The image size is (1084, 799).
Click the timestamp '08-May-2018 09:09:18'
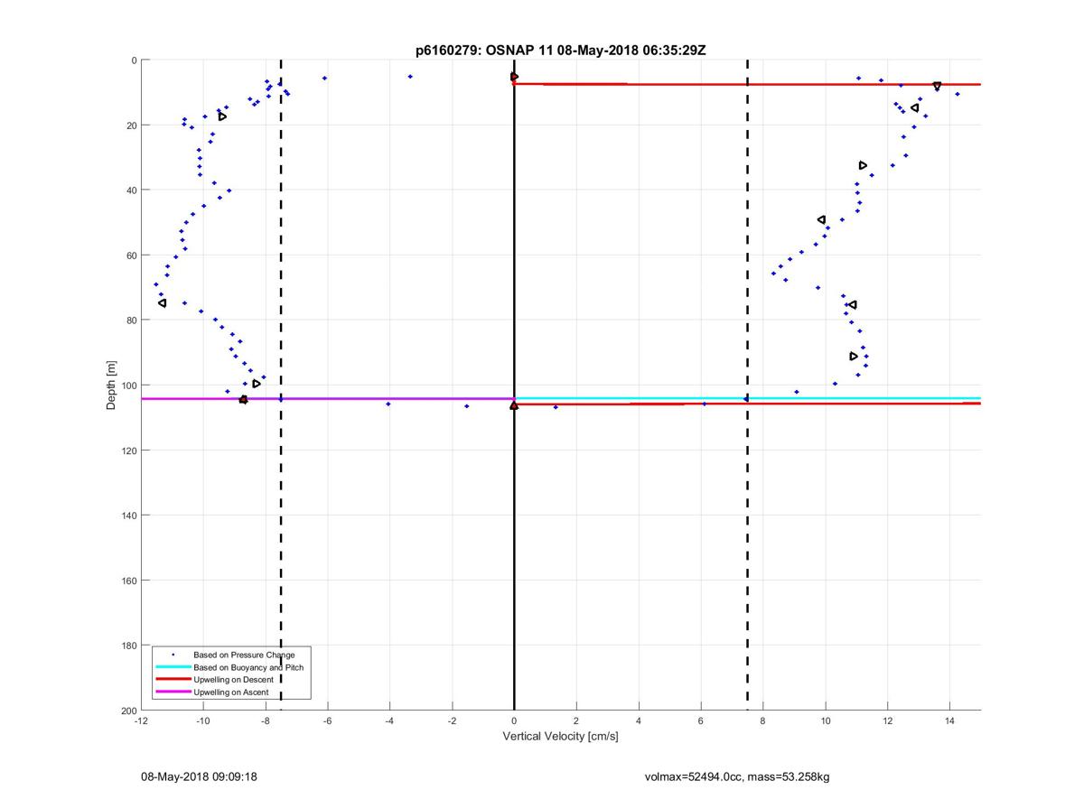click(x=199, y=776)
